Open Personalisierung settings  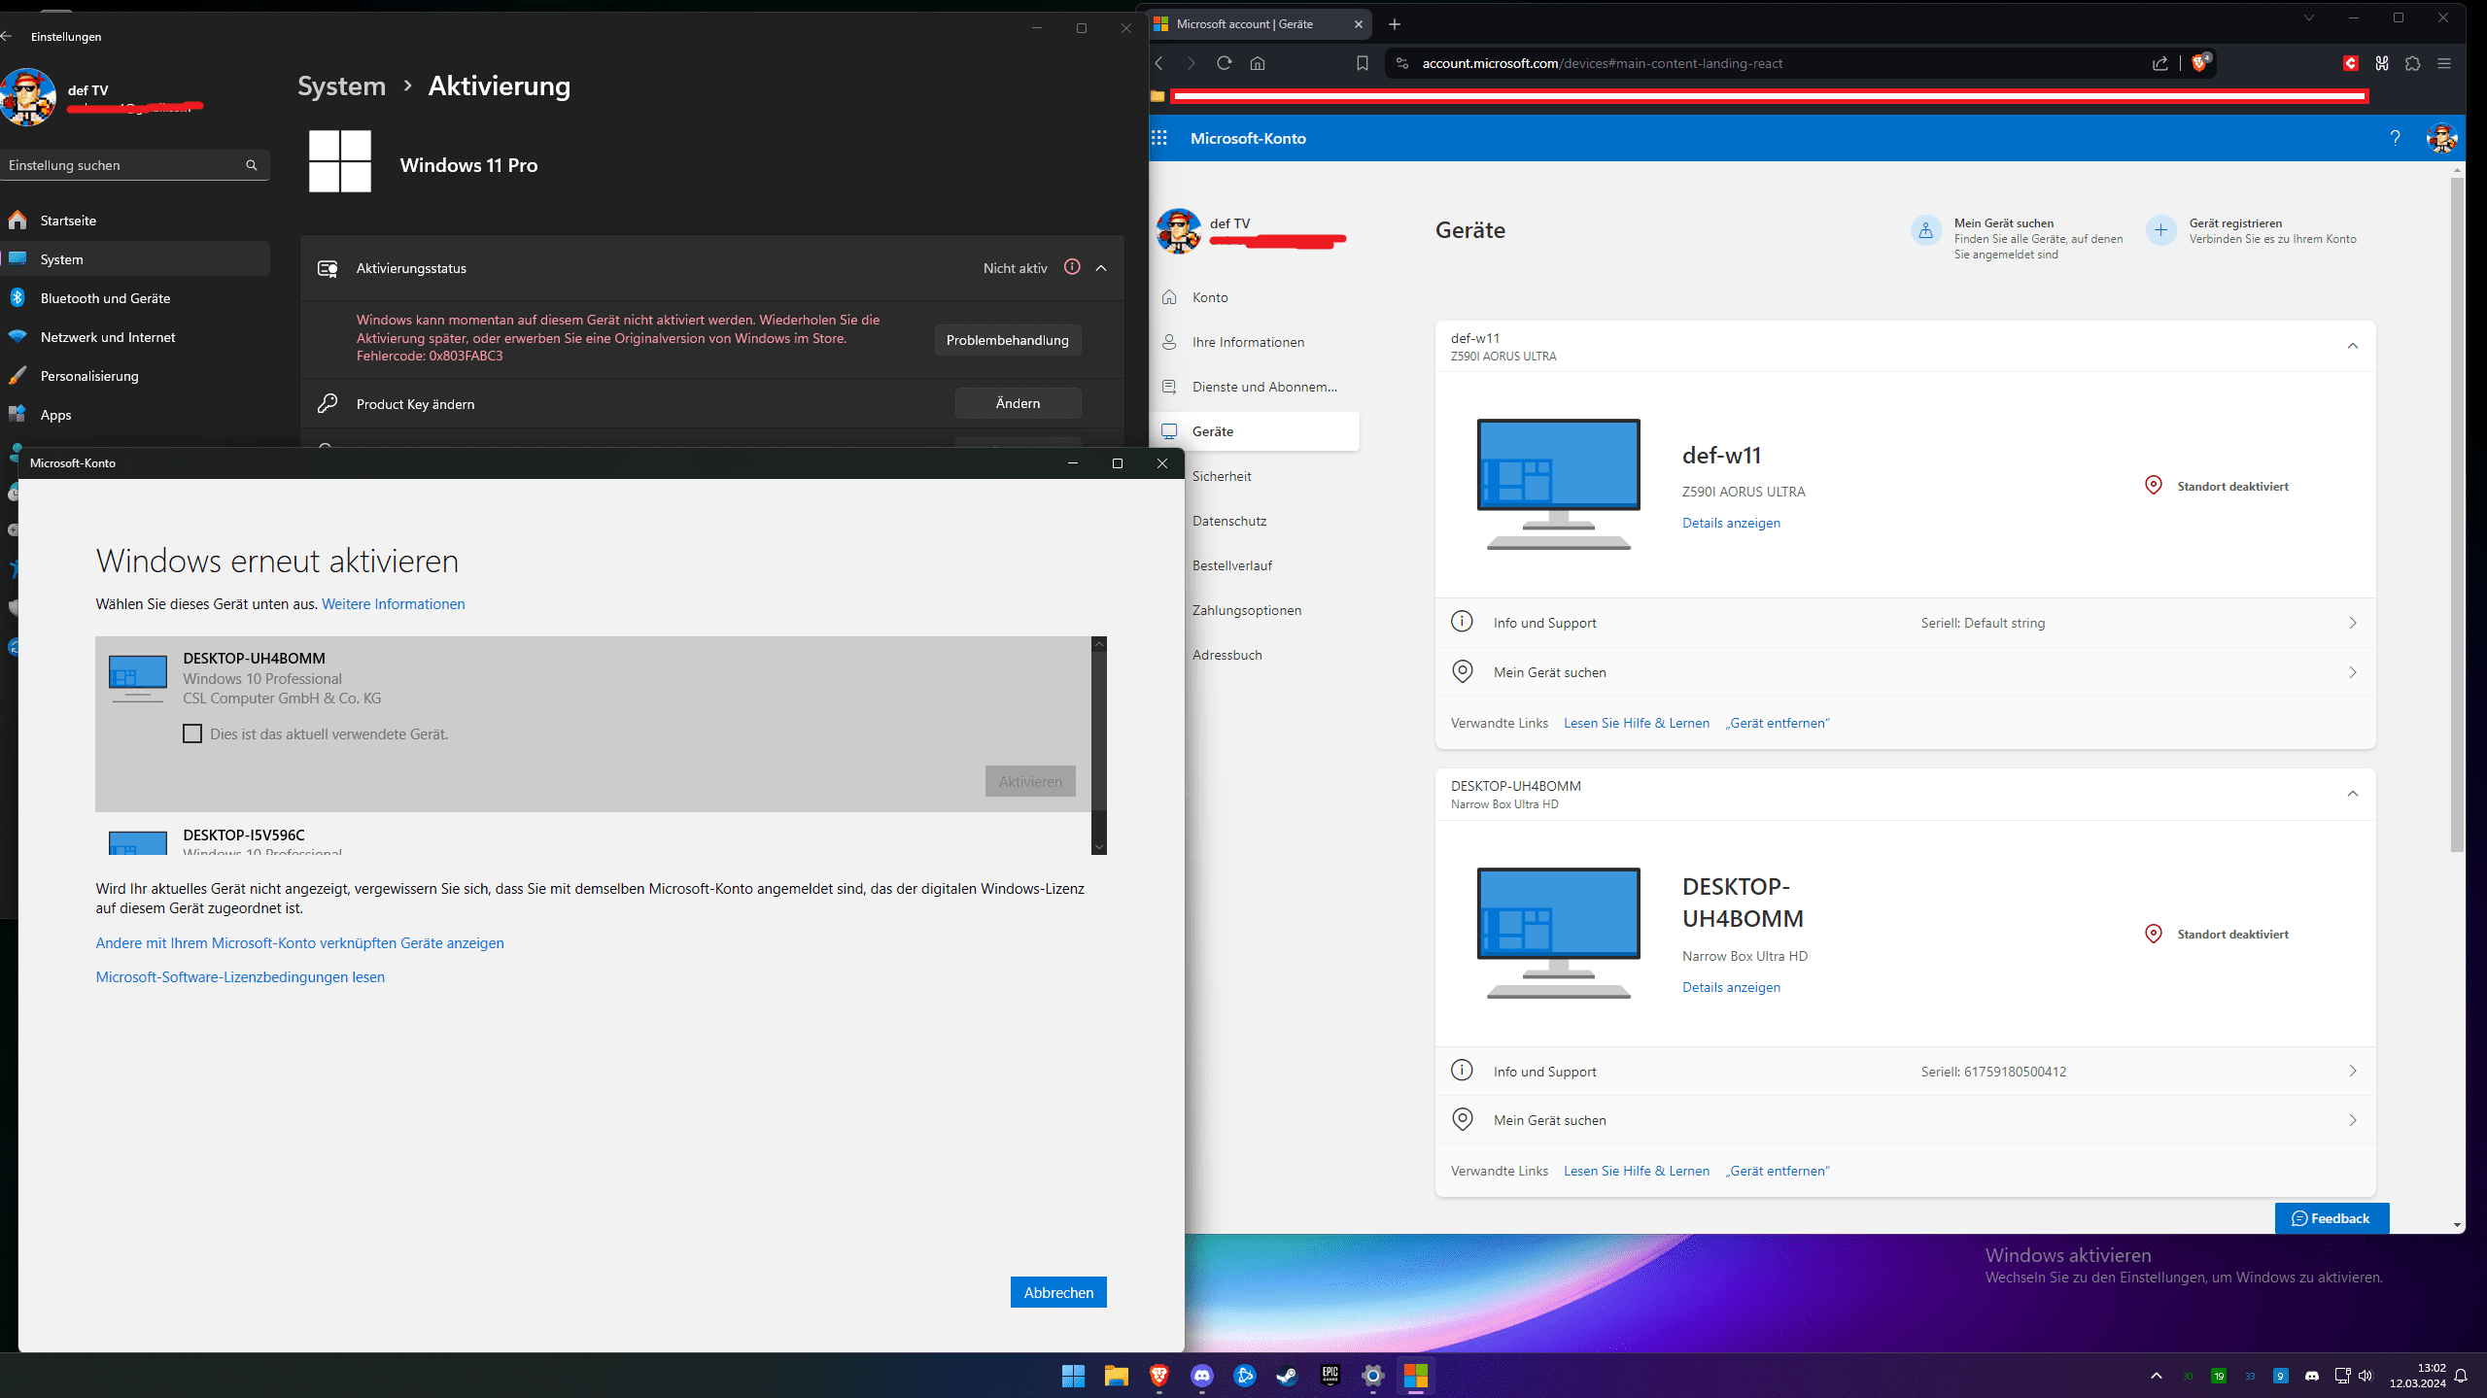[135, 376]
